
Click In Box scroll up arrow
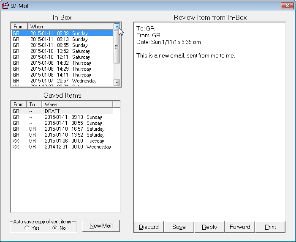[117, 27]
